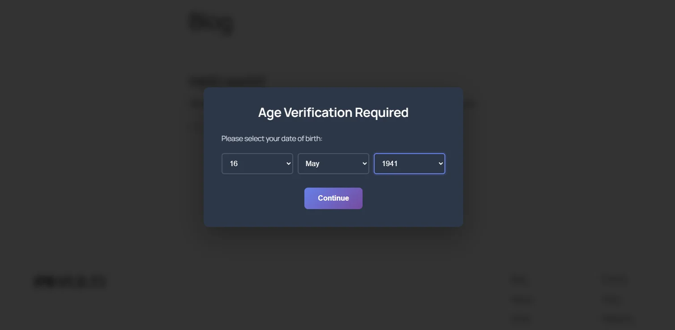Screen dimensions: 675x330
Task: Click the selected value 1941 text
Action: pyautogui.click(x=390, y=164)
